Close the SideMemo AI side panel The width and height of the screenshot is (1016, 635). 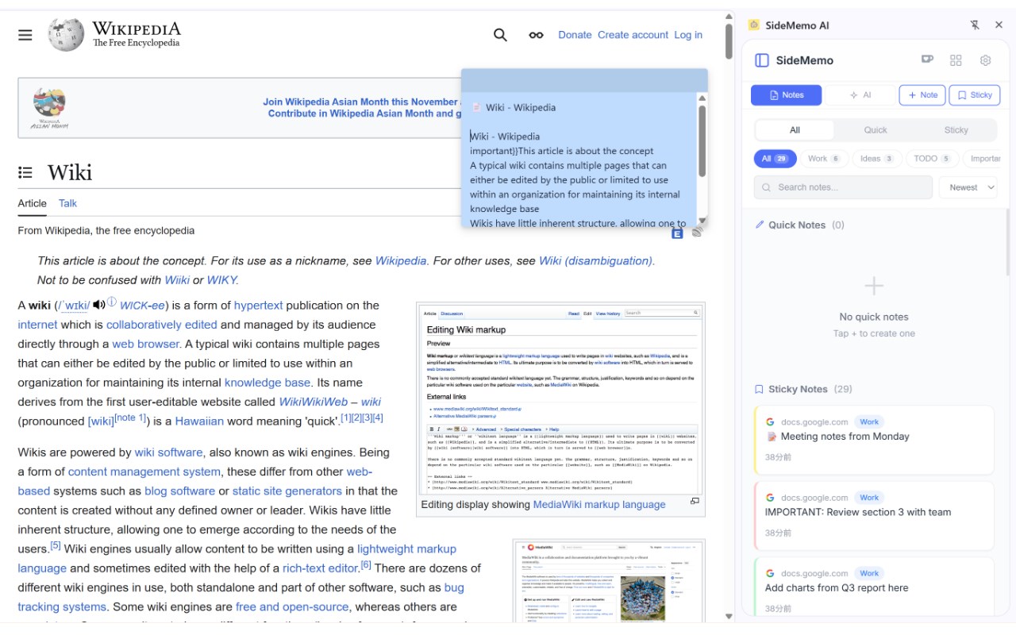[999, 25]
